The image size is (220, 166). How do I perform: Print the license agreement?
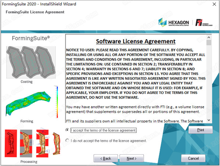(x=201, y=130)
